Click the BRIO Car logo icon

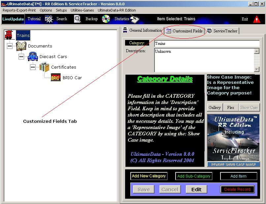[55, 78]
